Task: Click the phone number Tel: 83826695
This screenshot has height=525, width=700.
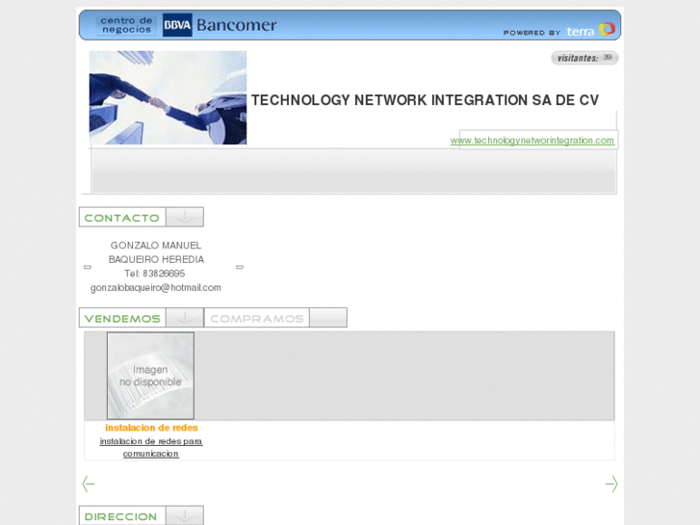Action: [154, 274]
